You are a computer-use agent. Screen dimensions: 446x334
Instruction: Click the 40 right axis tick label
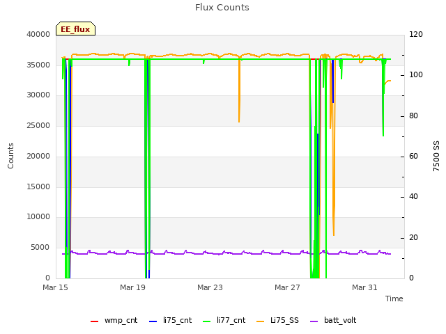[413, 196]
